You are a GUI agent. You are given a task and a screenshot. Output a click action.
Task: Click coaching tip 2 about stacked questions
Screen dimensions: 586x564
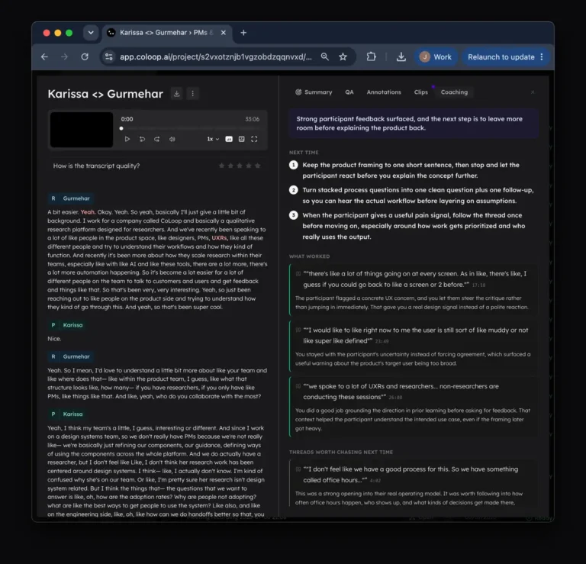coord(412,195)
